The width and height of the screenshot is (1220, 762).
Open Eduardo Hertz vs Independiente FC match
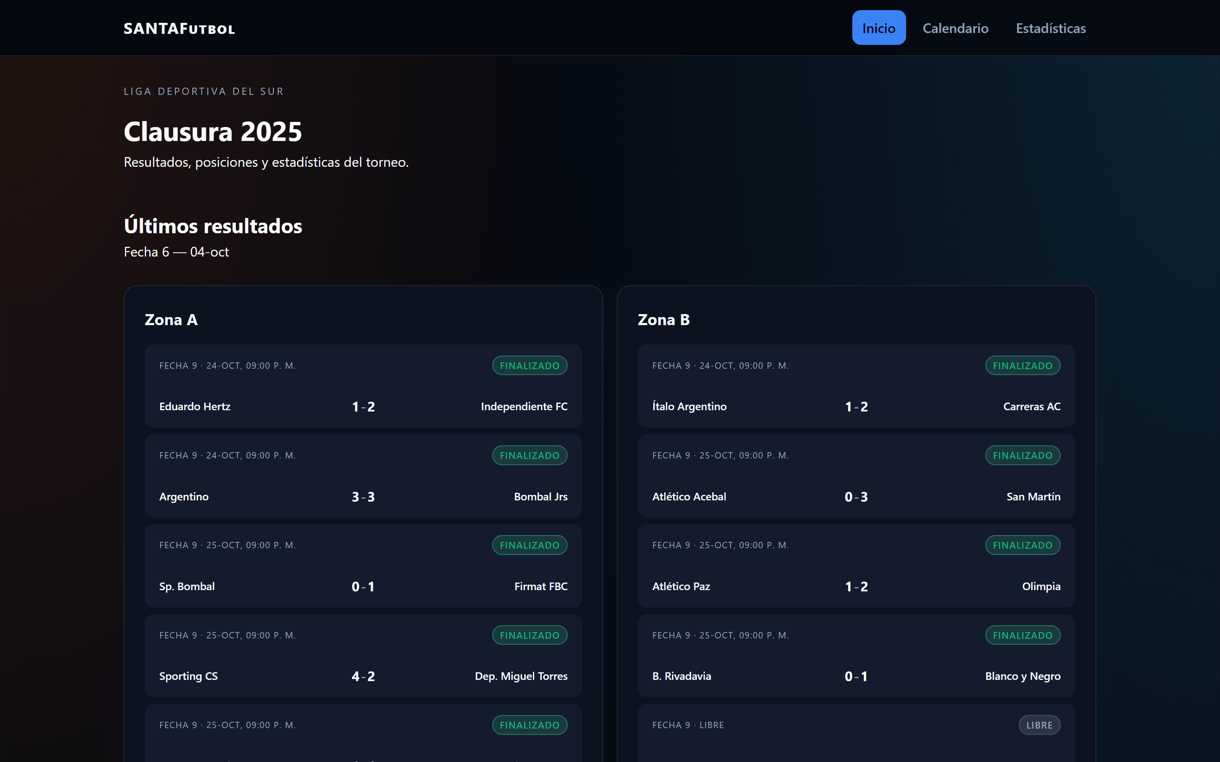coord(363,386)
